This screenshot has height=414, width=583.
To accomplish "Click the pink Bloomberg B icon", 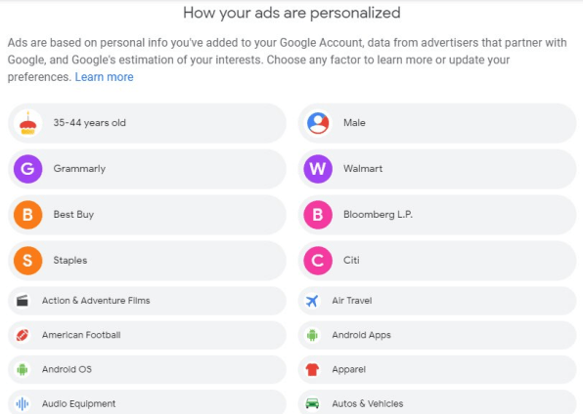I will pyautogui.click(x=318, y=215).
